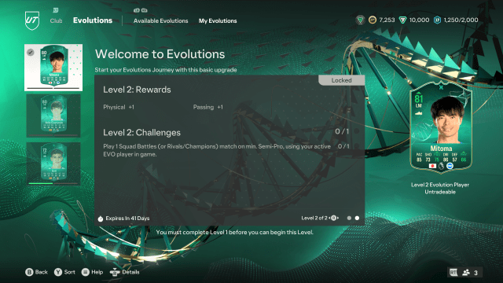The image size is (503, 283).
Task: Open Details view
Action: click(x=130, y=272)
